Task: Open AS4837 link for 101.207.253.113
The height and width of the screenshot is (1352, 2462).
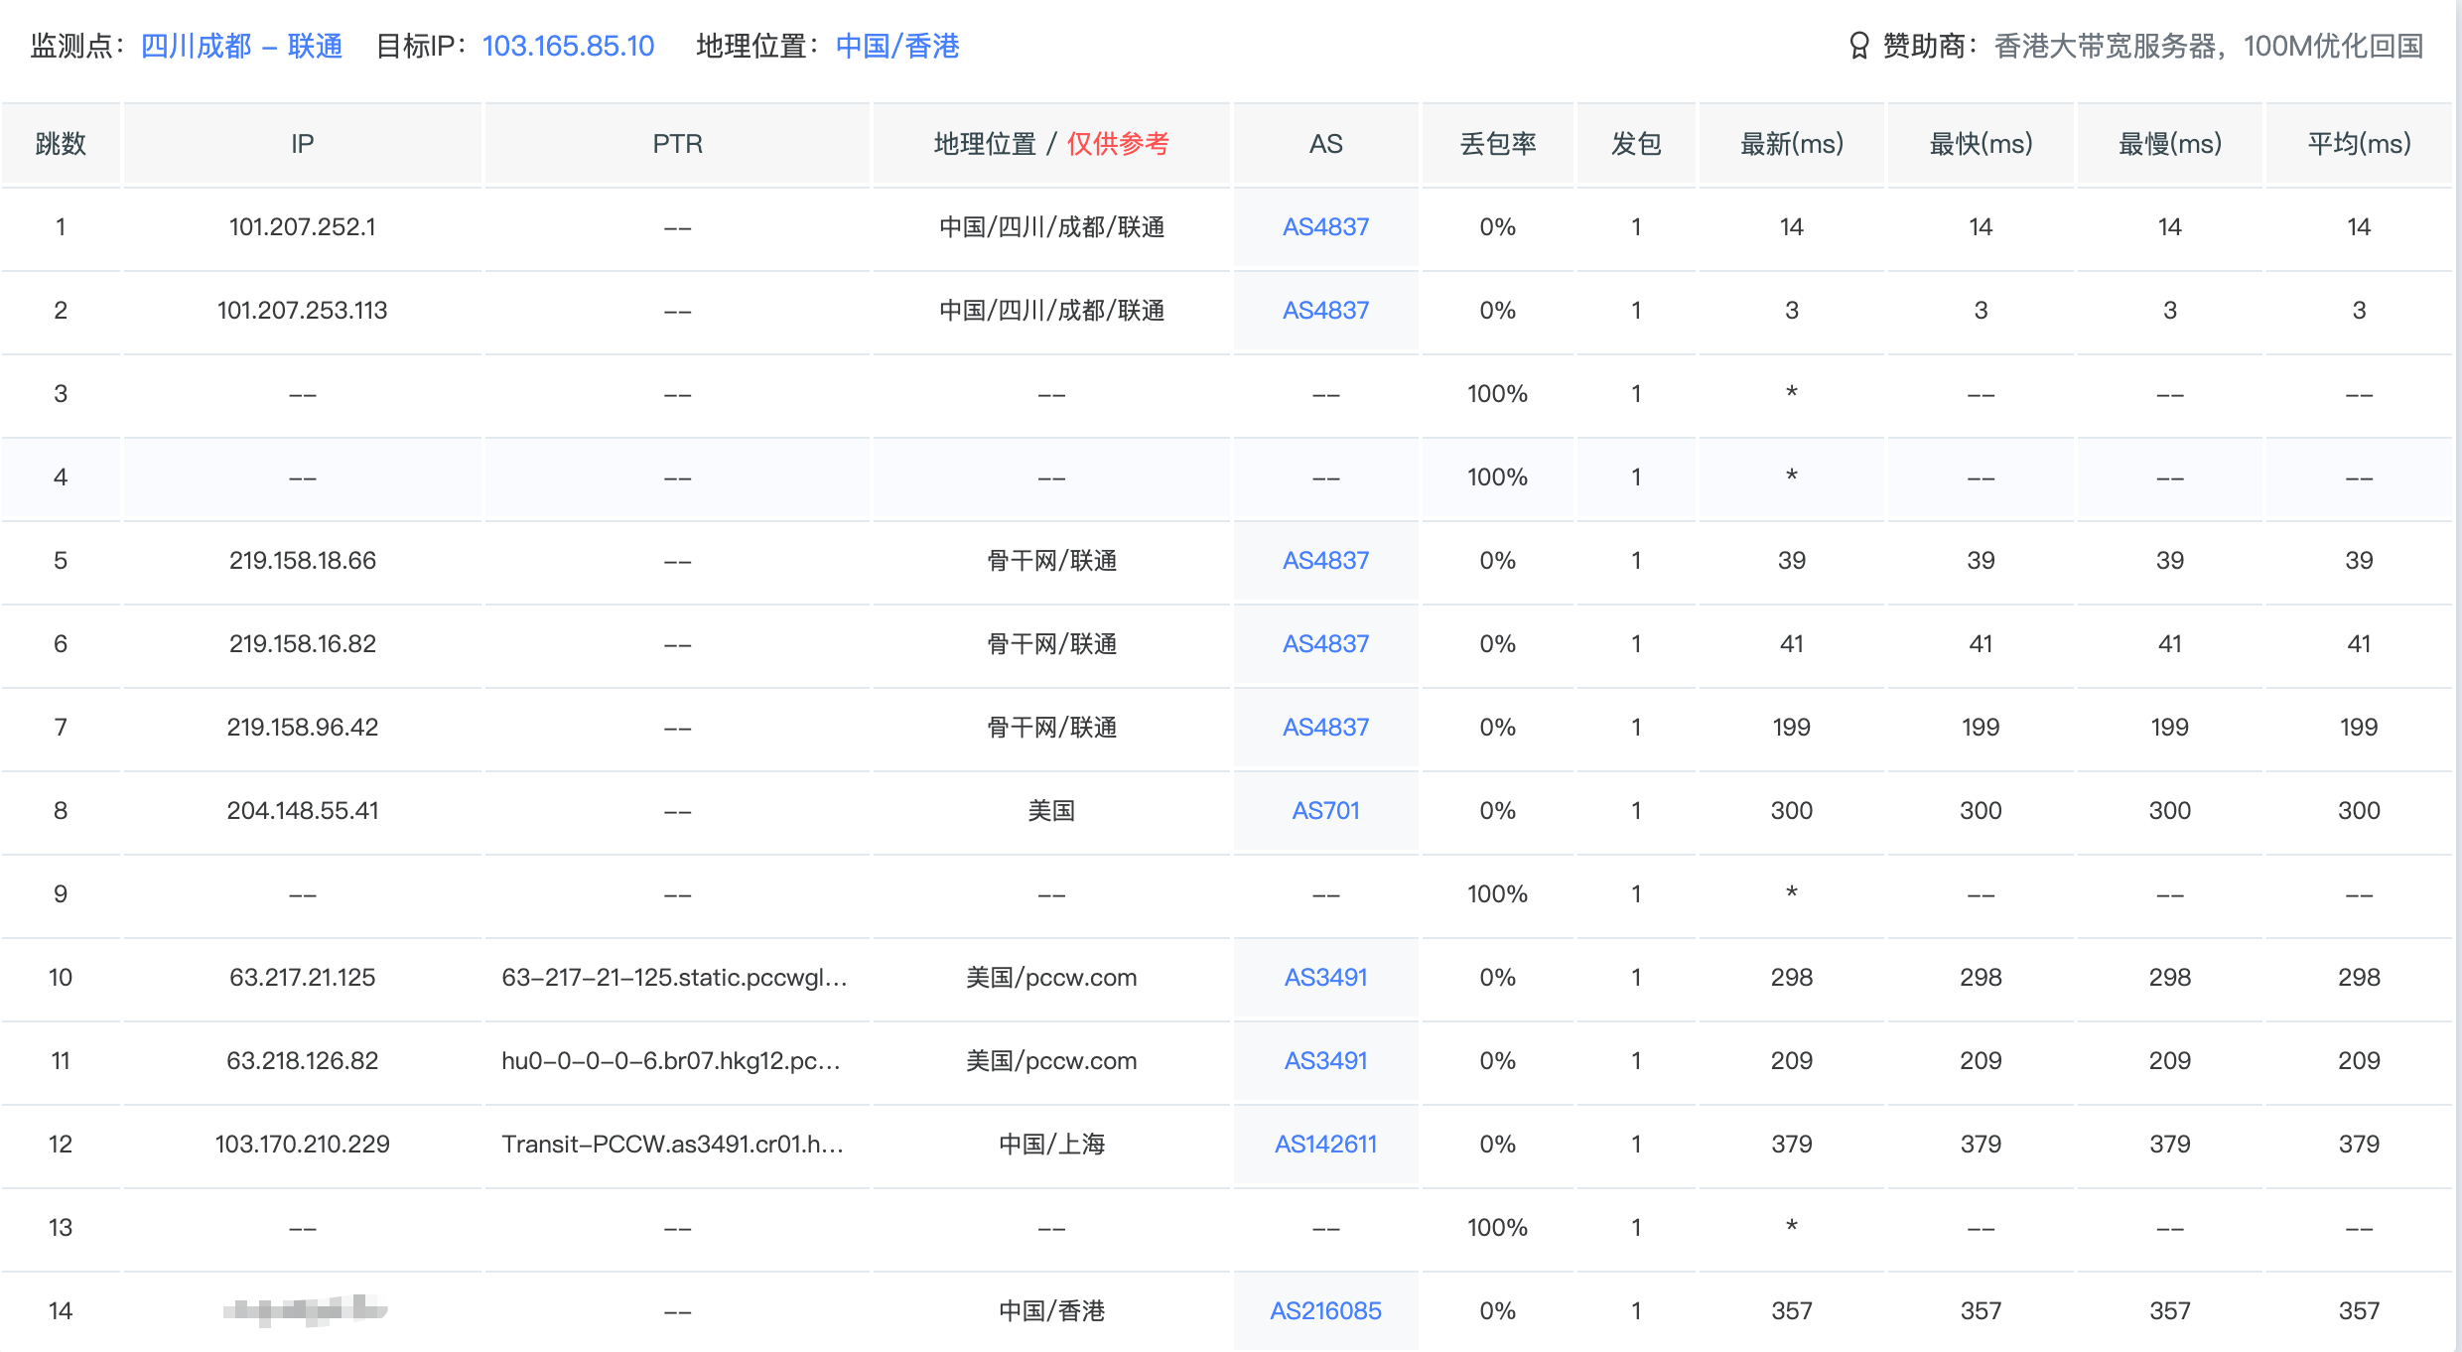Action: point(1325,311)
